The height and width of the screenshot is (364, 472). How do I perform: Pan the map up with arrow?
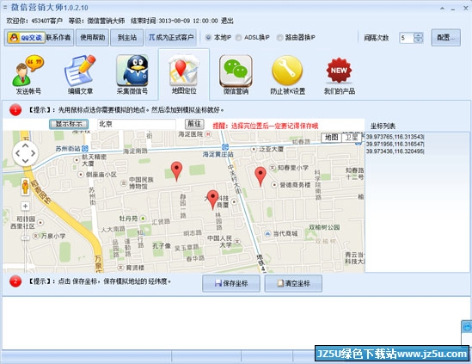pyautogui.click(x=25, y=145)
